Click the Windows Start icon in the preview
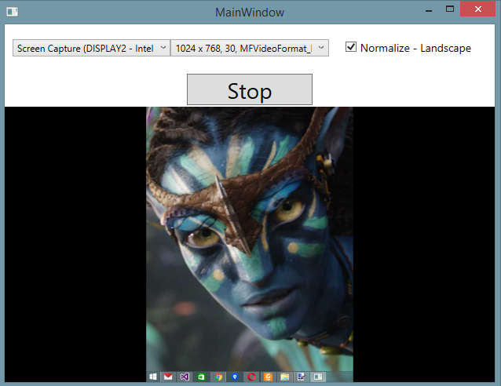The height and width of the screenshot is (386, 501). 153,377
